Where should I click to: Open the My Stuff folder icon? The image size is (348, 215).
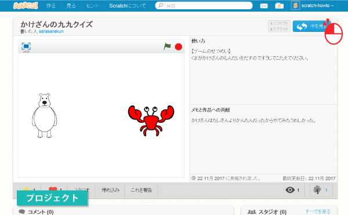(279, 6)
